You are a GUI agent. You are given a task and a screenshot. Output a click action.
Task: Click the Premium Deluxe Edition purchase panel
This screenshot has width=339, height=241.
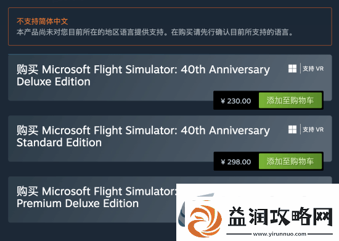pos(92,199)
